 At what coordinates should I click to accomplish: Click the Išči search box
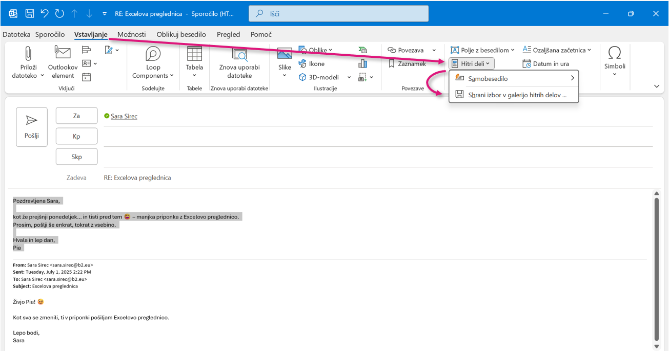click(x=338, y=14)
